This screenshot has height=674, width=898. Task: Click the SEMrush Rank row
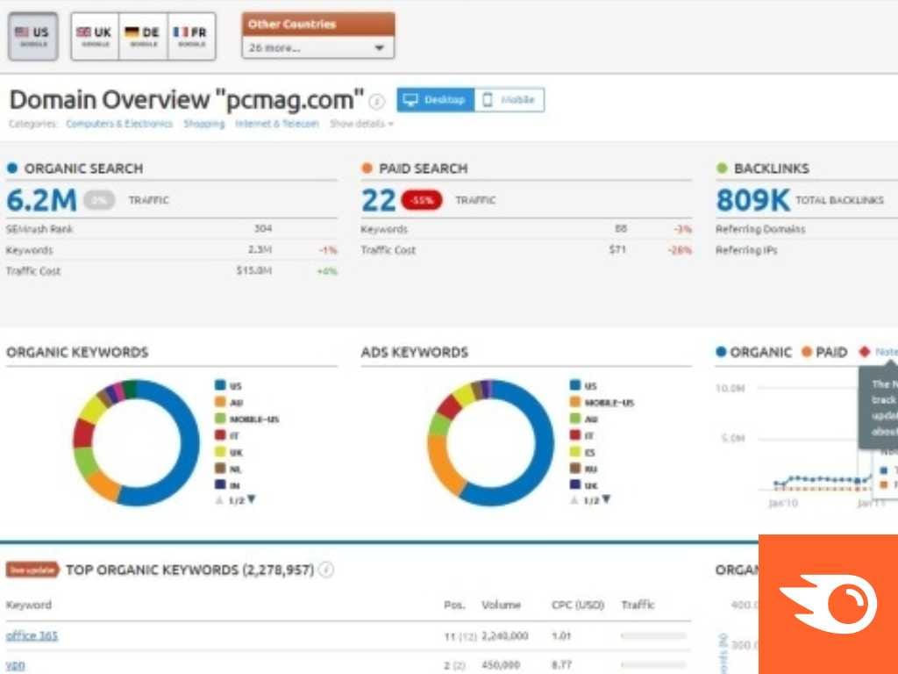tap(172, 229)
